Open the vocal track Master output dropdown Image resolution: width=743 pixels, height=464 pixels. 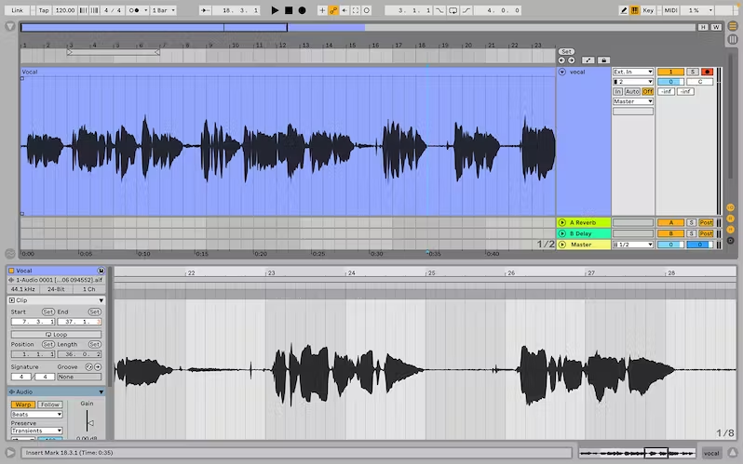633,101
